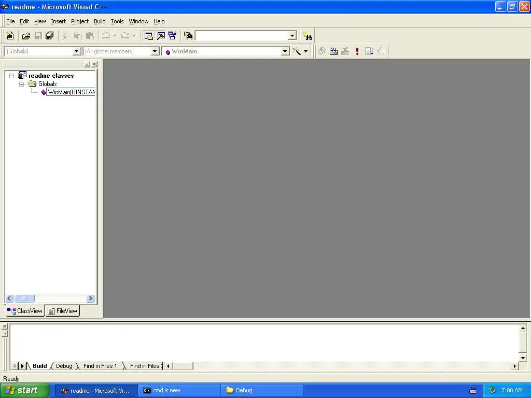Screen dimensions: 531x398
Task: Select the Globals folder in ClassView
Action: tap(47, 84)
